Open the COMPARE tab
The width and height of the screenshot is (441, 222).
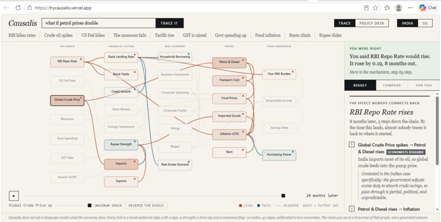[392, 85]
